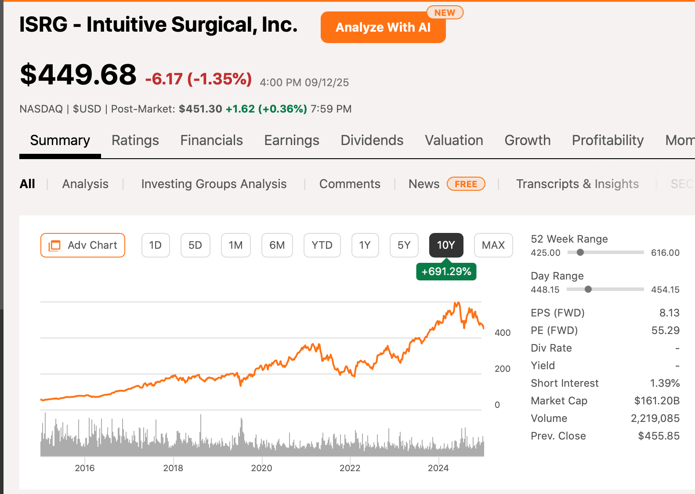Click the Day Range slider marker
This screenshot has height=494, width=695.
588,289
